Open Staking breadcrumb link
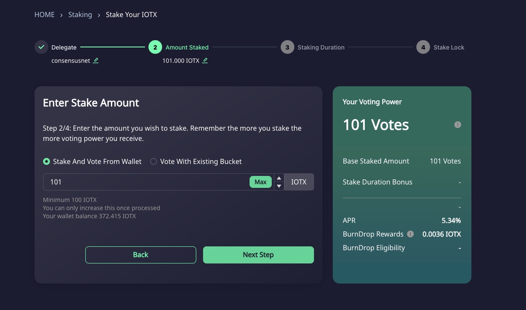Viewport: 526px width, 310px height. [80, 15]
